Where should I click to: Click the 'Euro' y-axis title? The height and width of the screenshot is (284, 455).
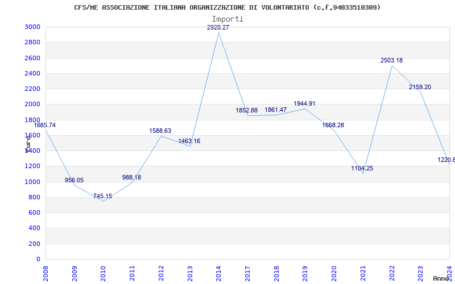click(x=27, y=144)
